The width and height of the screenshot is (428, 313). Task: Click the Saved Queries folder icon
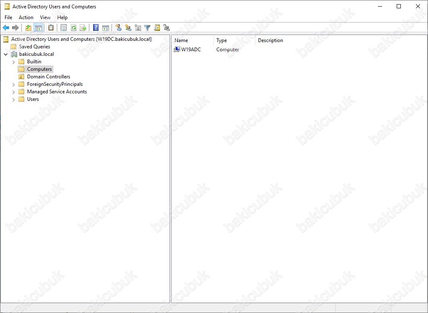(x=13, y=47)
